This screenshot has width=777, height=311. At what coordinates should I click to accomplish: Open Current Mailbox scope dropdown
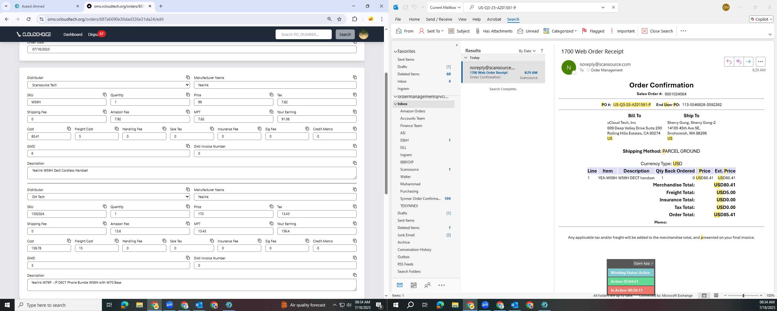(445, 7)
